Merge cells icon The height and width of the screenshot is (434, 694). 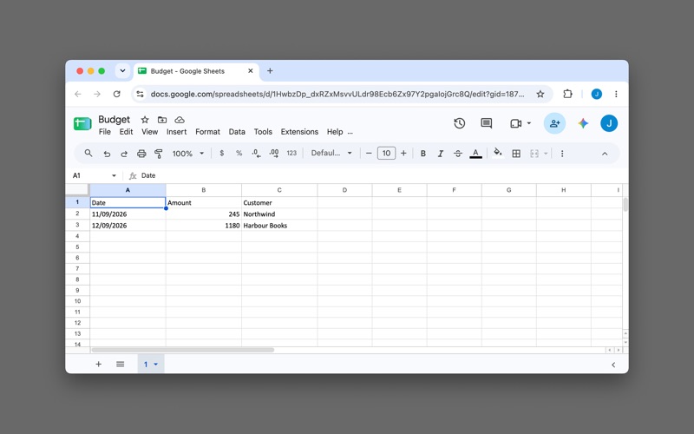coord(534,154)
